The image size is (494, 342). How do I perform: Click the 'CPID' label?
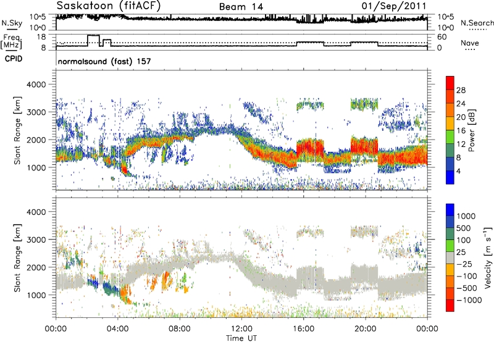click(x=14, y=59)
